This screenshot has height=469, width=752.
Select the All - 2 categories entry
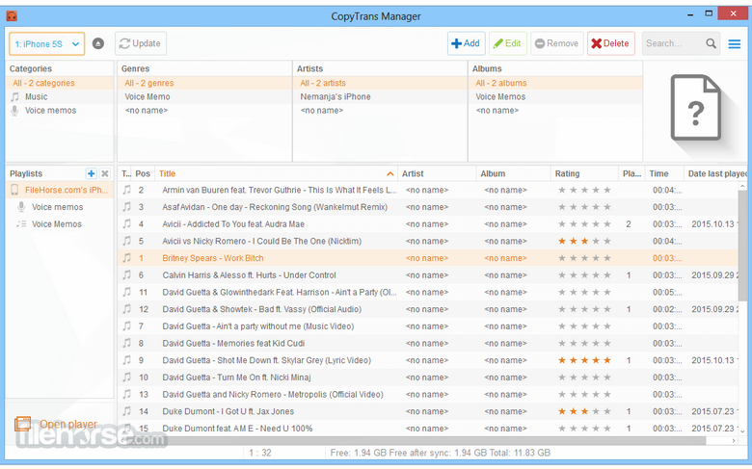pos(60,83)
